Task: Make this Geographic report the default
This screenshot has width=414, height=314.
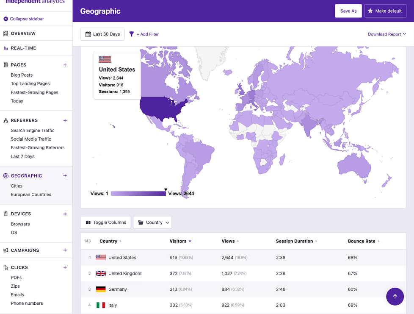Action: [385, 11]
